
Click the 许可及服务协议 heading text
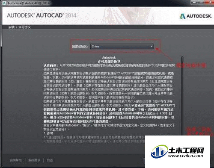[109, 62]
